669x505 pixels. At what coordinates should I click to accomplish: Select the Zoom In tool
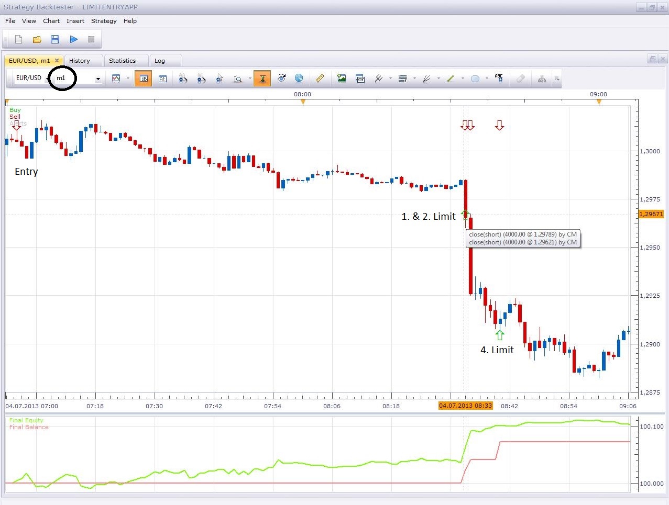[183, 78]
